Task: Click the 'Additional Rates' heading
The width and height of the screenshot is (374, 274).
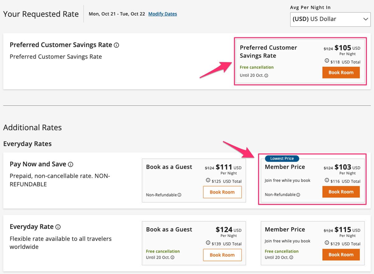Action: pos(32,127)
